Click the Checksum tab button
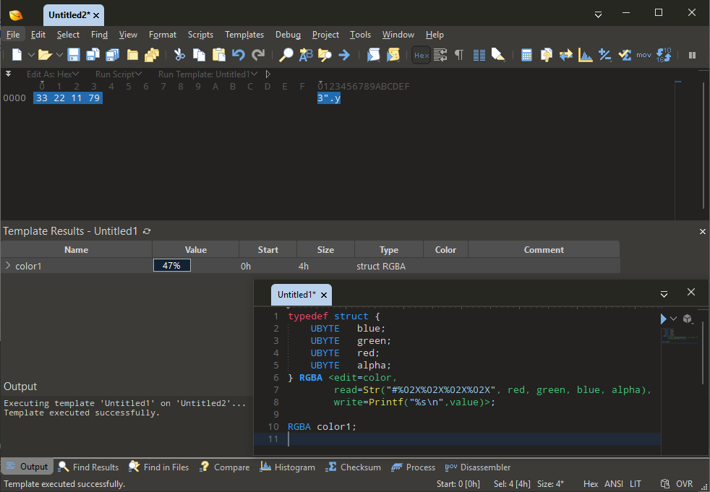 tap(354, 467)
